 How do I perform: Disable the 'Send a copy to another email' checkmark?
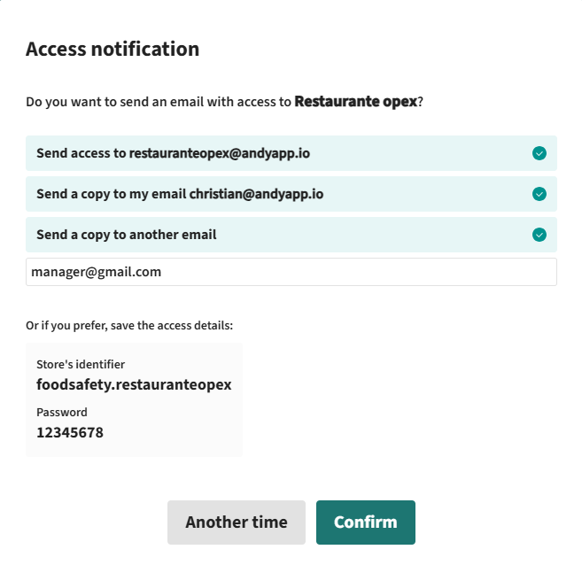tap(539, 235)
